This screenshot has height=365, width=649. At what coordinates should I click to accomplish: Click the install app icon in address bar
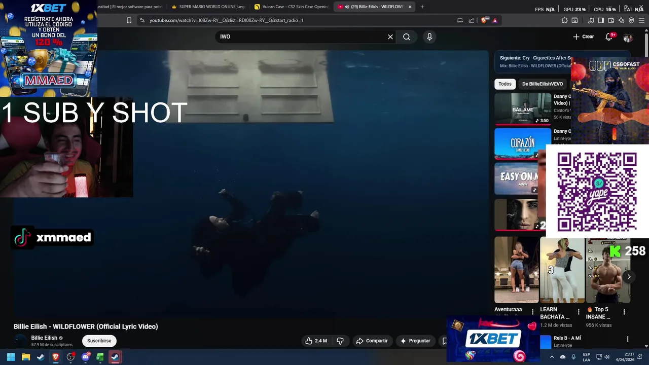click(460, 20)
